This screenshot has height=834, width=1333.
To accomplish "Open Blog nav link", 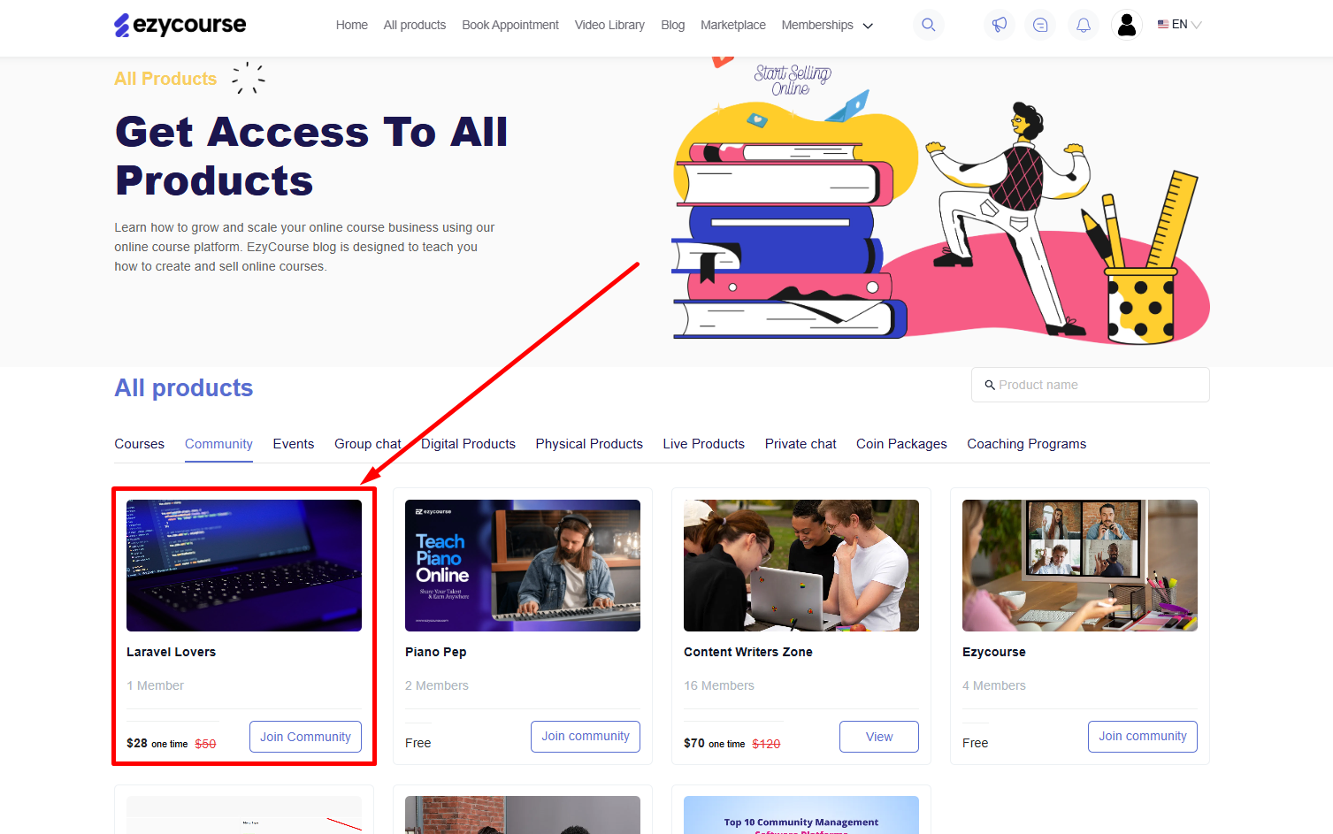I will pyautogui.click(x=672, y=25).
